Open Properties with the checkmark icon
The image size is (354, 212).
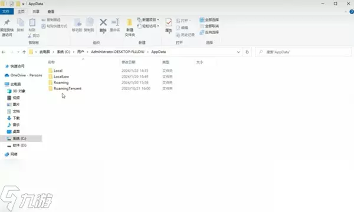click(x=169, y=22)
